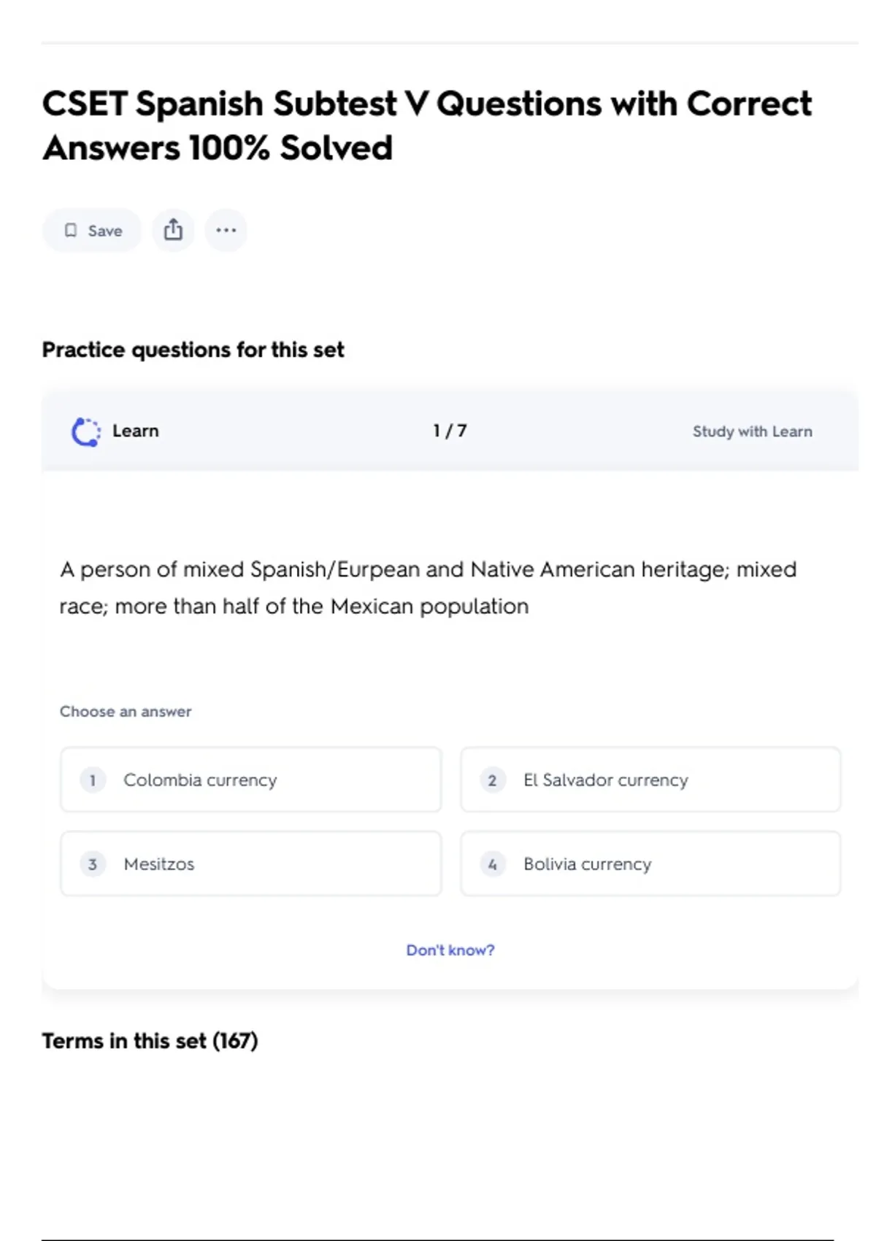The width and height of the screenshot is (876, 1241).
Task: Click the number 3 badge beside Mesitzos
Action: coord(93,864)
